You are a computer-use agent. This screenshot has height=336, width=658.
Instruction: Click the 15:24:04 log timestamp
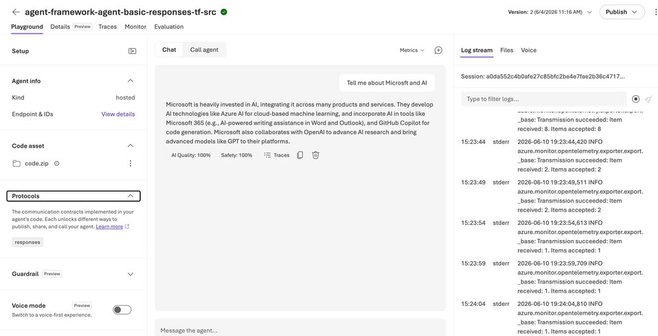474,304
